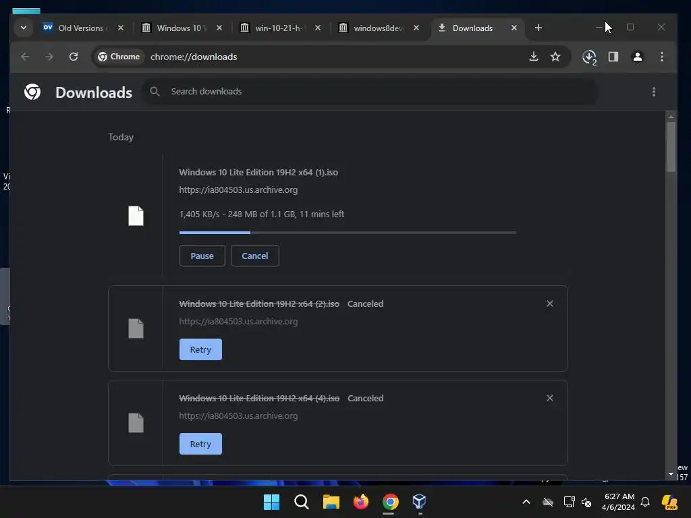Viewport: 691px width, 518px height.
Task: Open a new tab with plus button
Action: coord(538,28)
